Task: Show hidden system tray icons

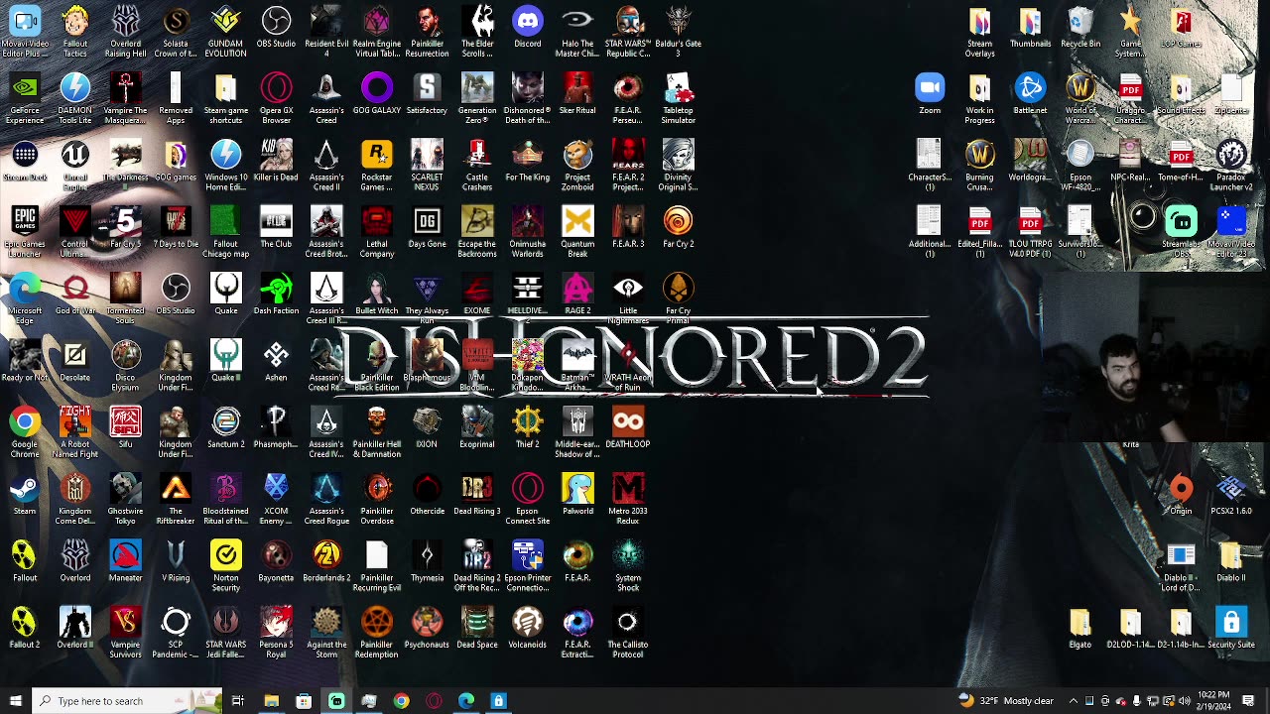Action: [1073, 701]
